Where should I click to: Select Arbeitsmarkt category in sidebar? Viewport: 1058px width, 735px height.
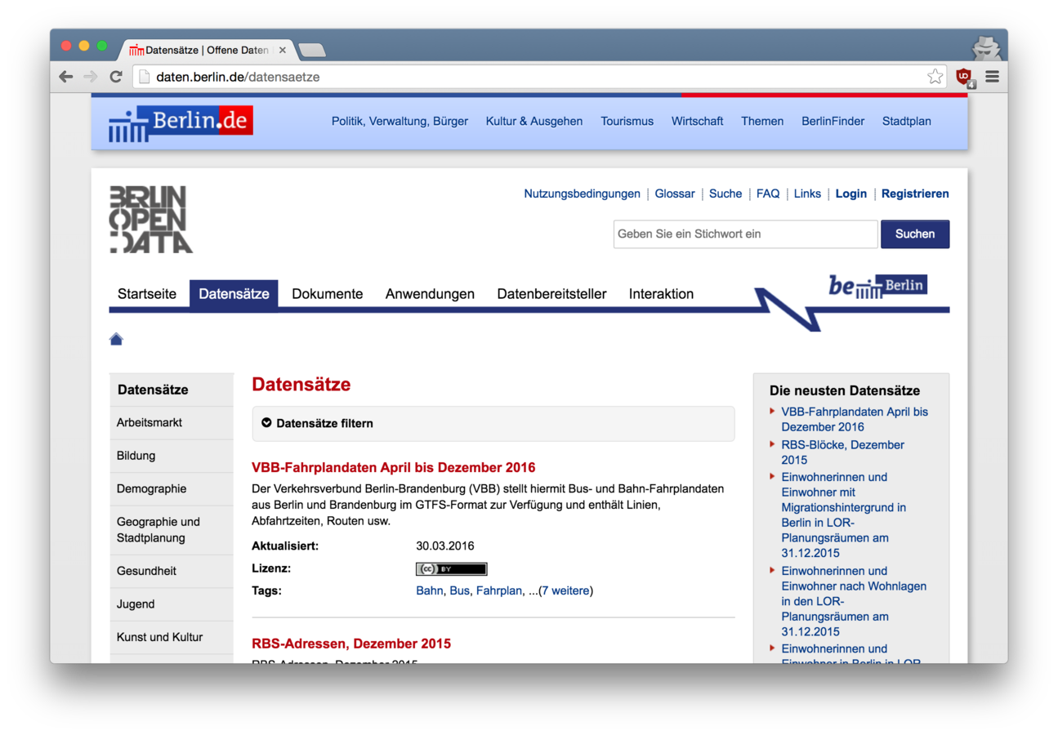click(171, 423)
